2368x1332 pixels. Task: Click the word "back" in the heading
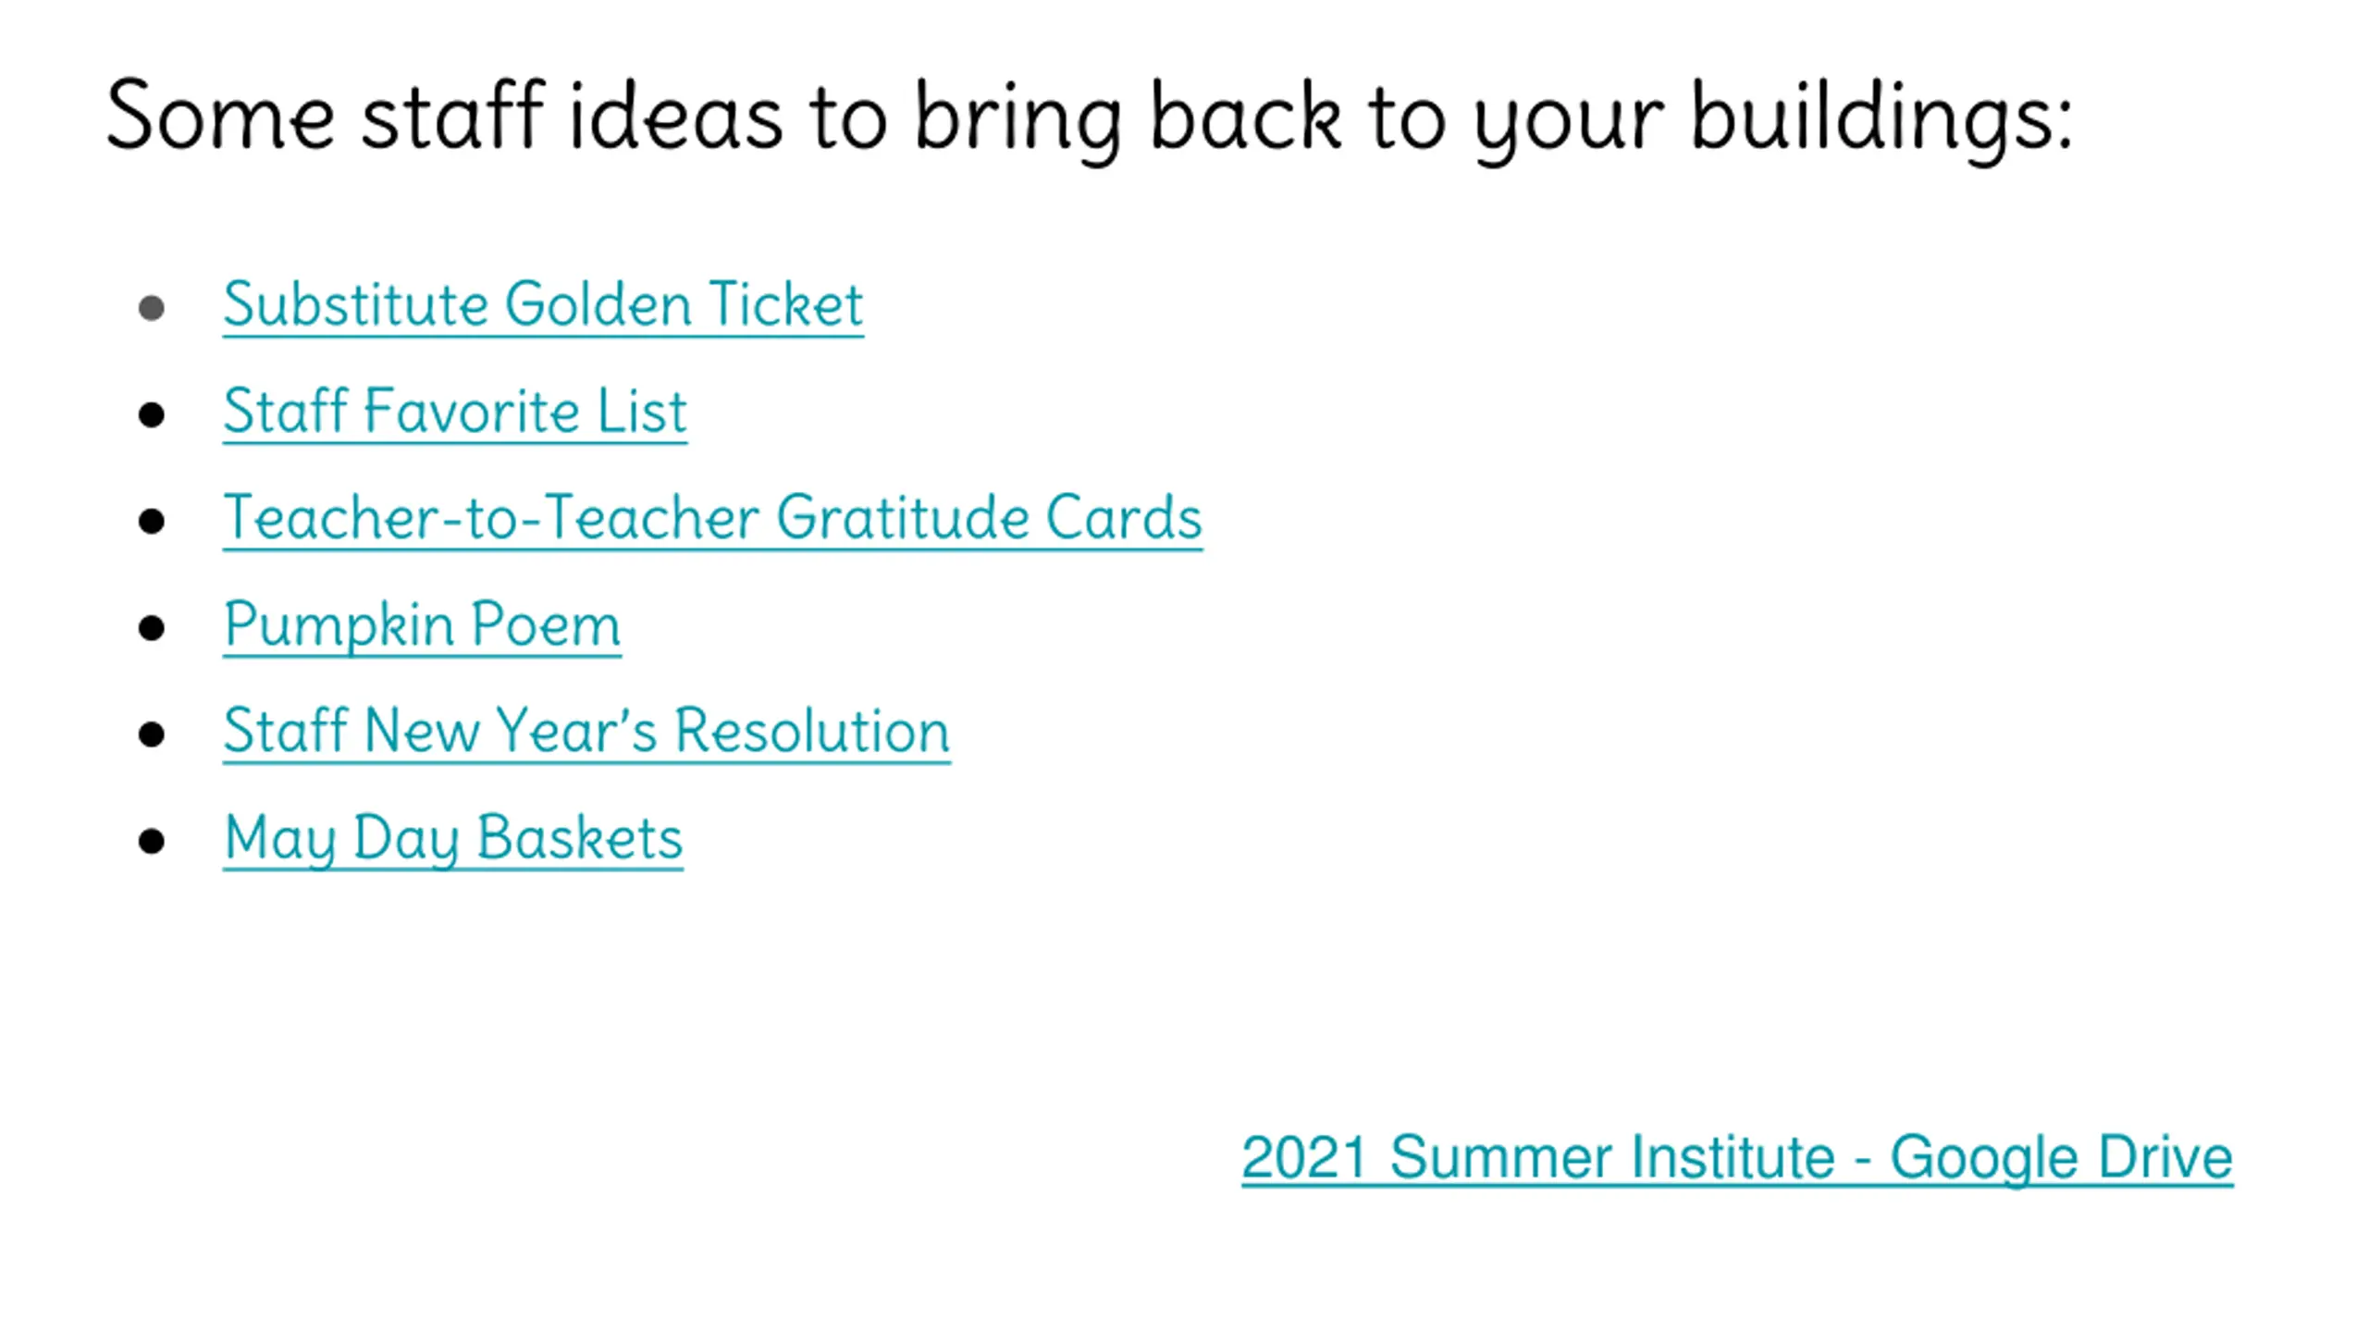(1245, 115)
